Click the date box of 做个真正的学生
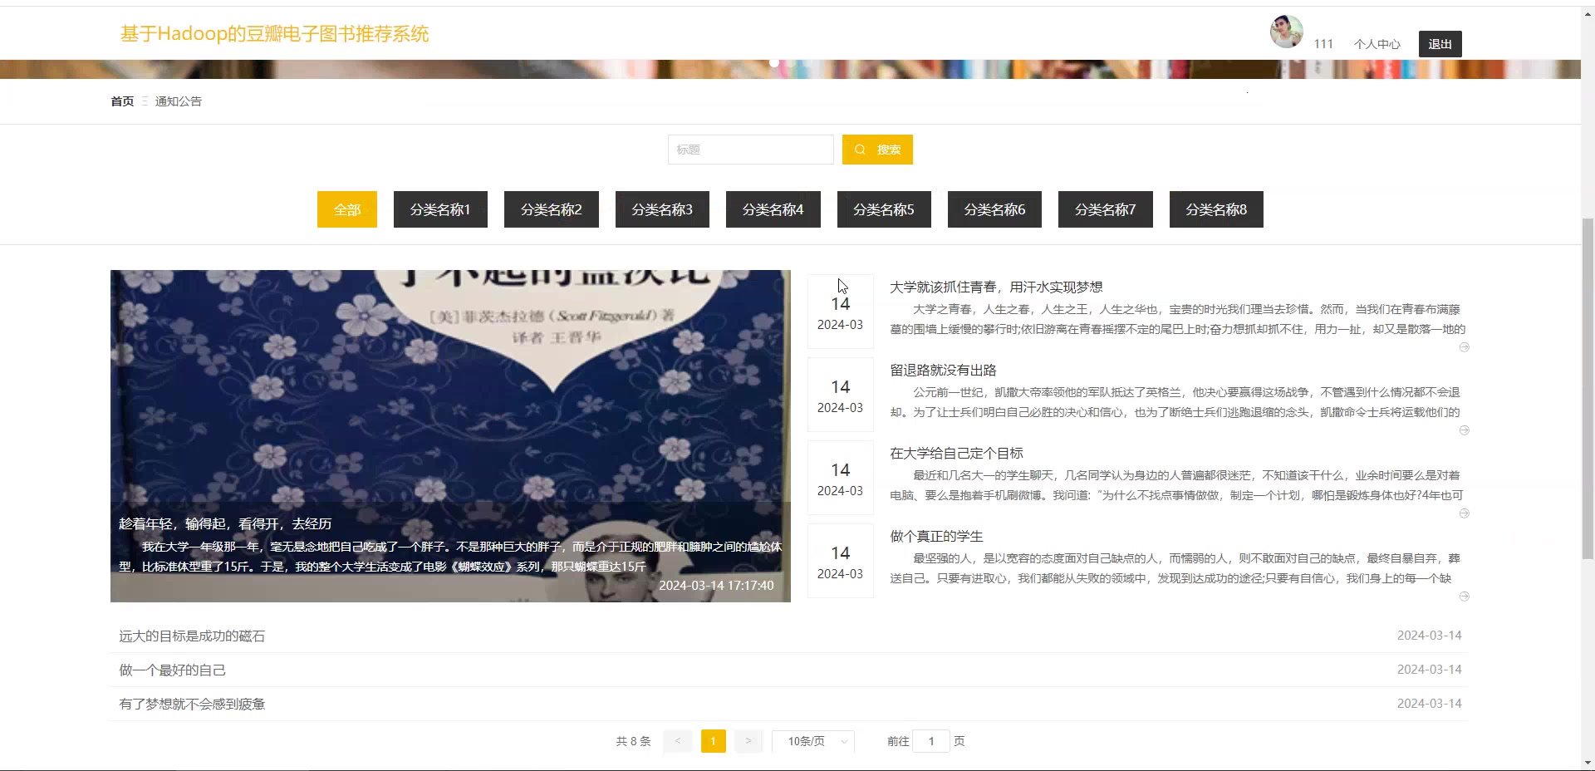 click(841, 561)
